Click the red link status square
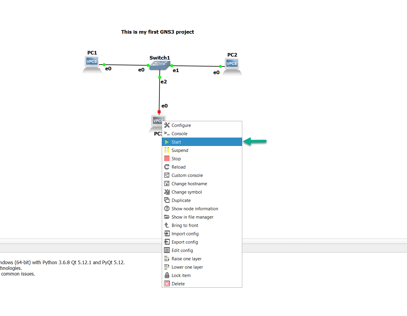This screenshot has height=316, width=407. click(159, 112)
